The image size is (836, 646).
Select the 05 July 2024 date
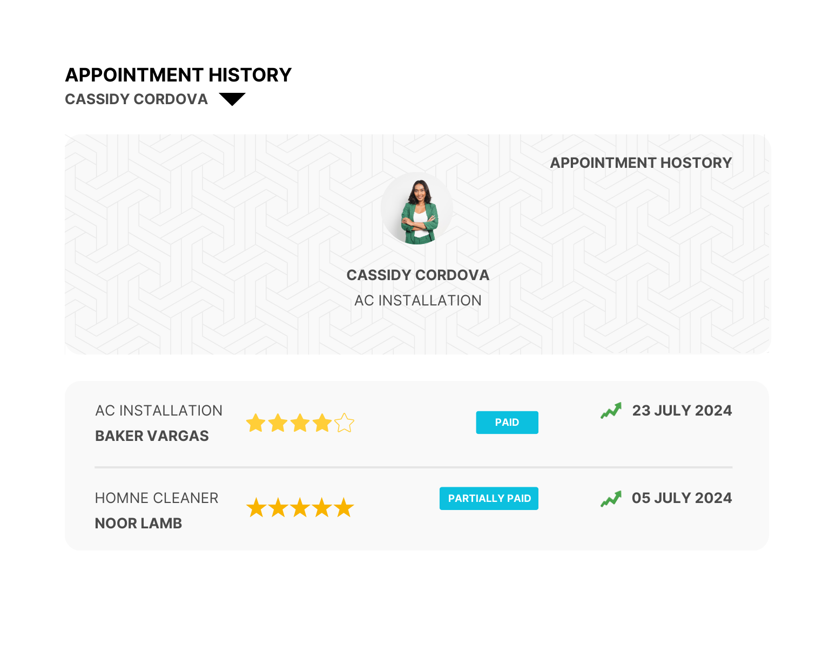(682, 498)
